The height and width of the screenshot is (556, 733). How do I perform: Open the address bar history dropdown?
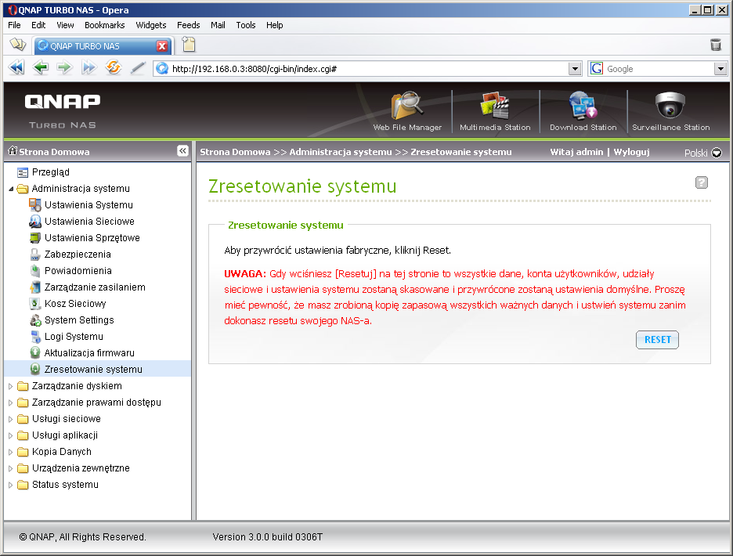pos(575,69)
